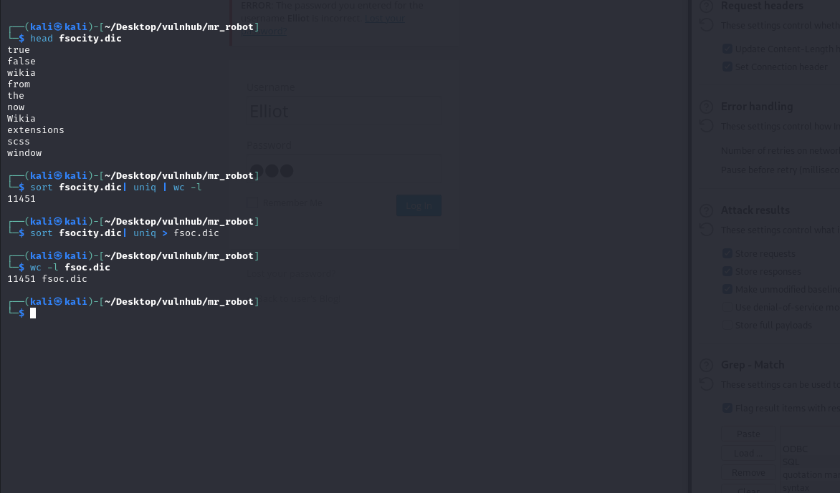
Task: Reset Request headers settings to default
Action: point(705,24)
